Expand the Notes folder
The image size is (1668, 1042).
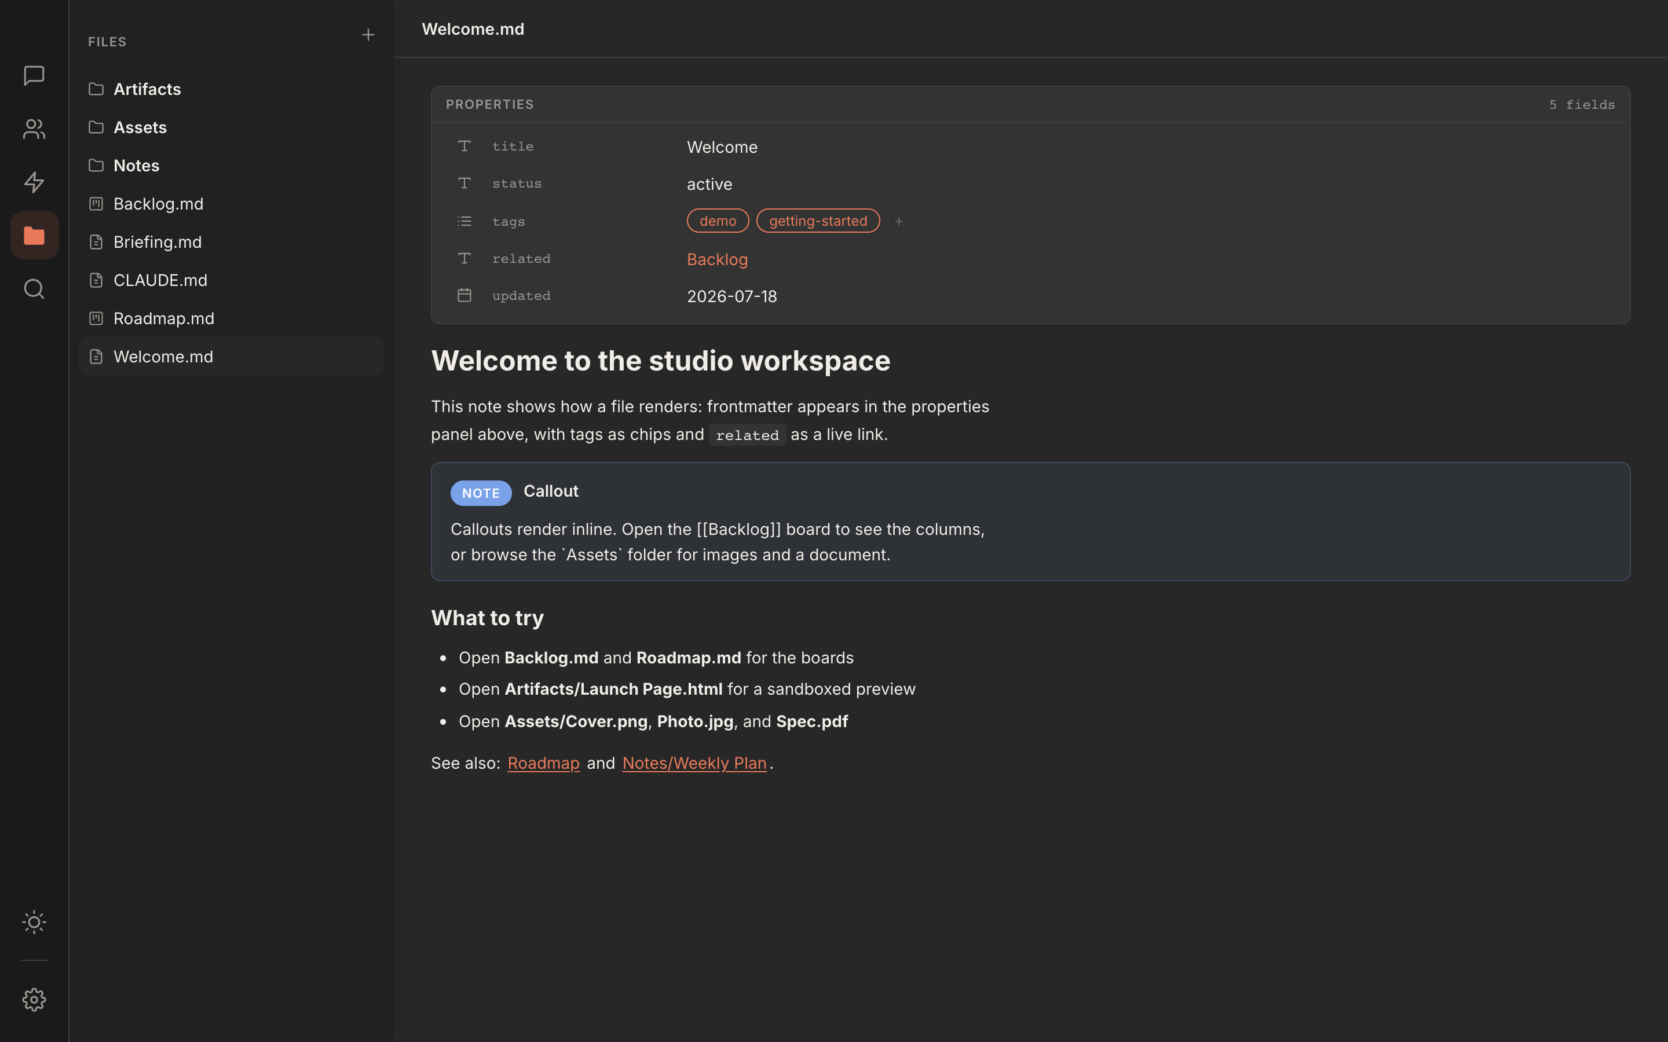pos(231,166)
